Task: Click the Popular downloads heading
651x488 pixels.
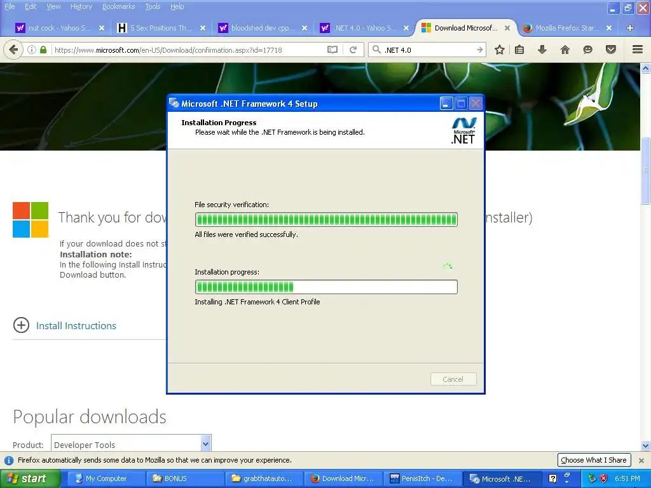Action: point(90,417)
